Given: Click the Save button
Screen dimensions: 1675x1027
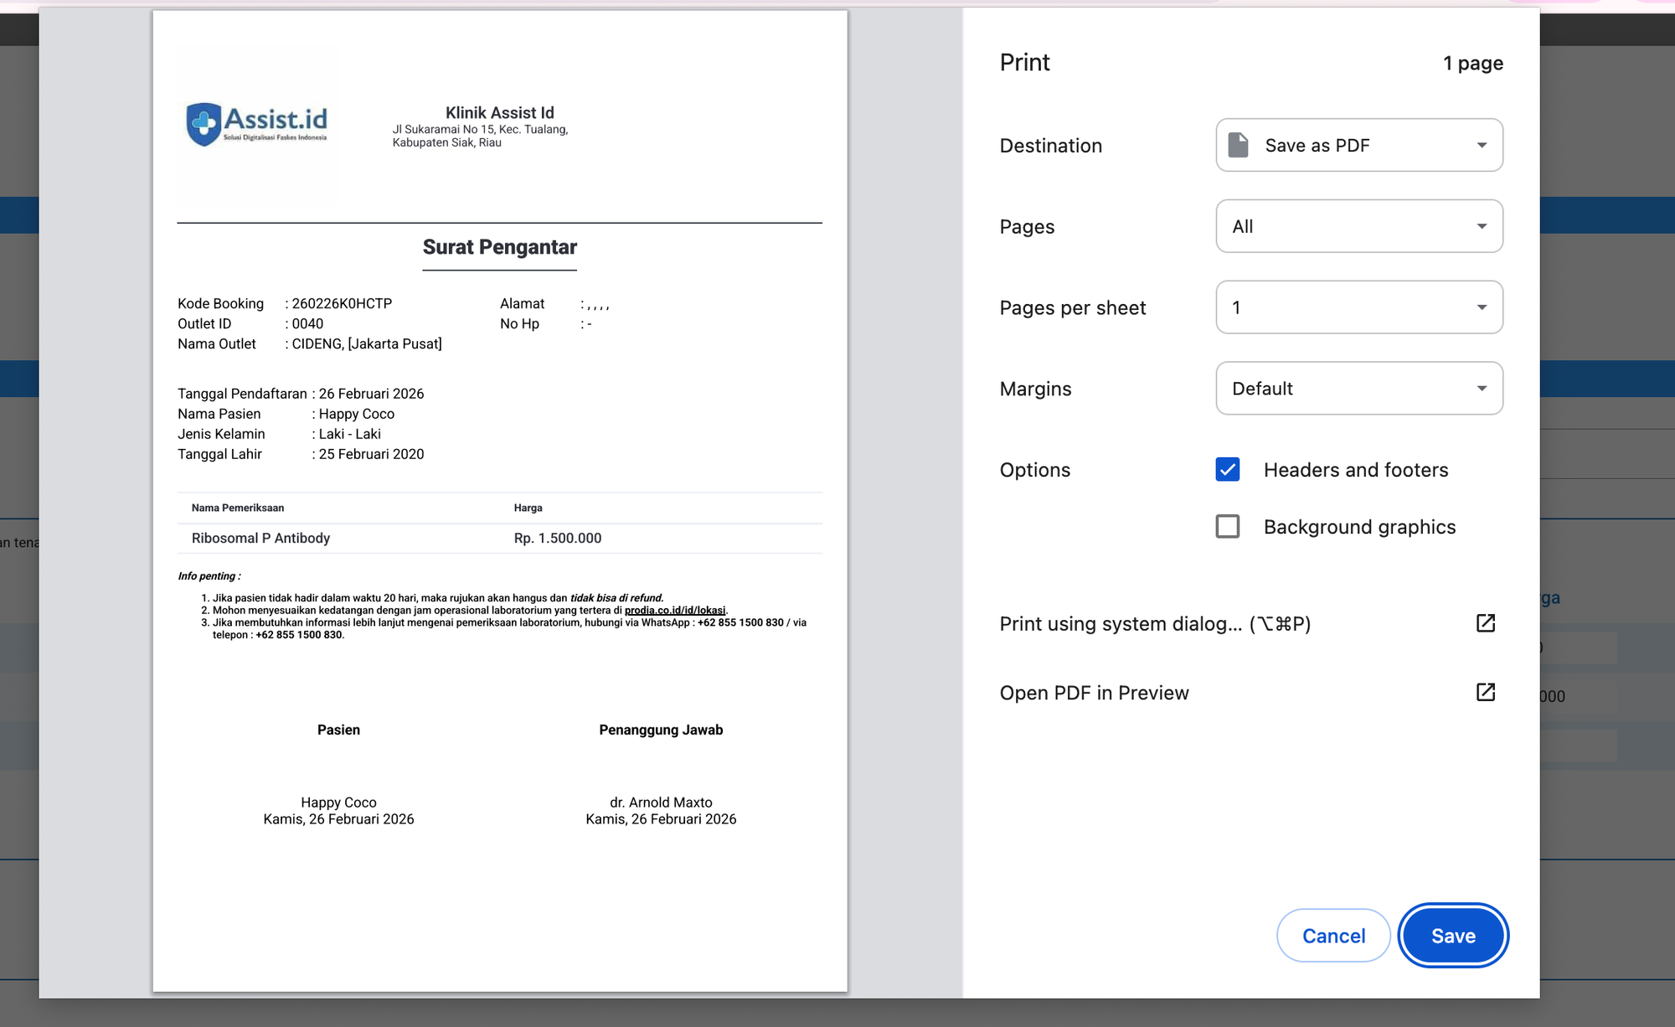Looking at the screenshot, I should (1452, 936).
